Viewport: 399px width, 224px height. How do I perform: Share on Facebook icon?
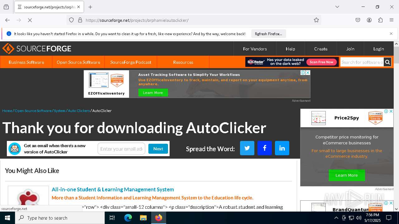[x=265, y=148]
